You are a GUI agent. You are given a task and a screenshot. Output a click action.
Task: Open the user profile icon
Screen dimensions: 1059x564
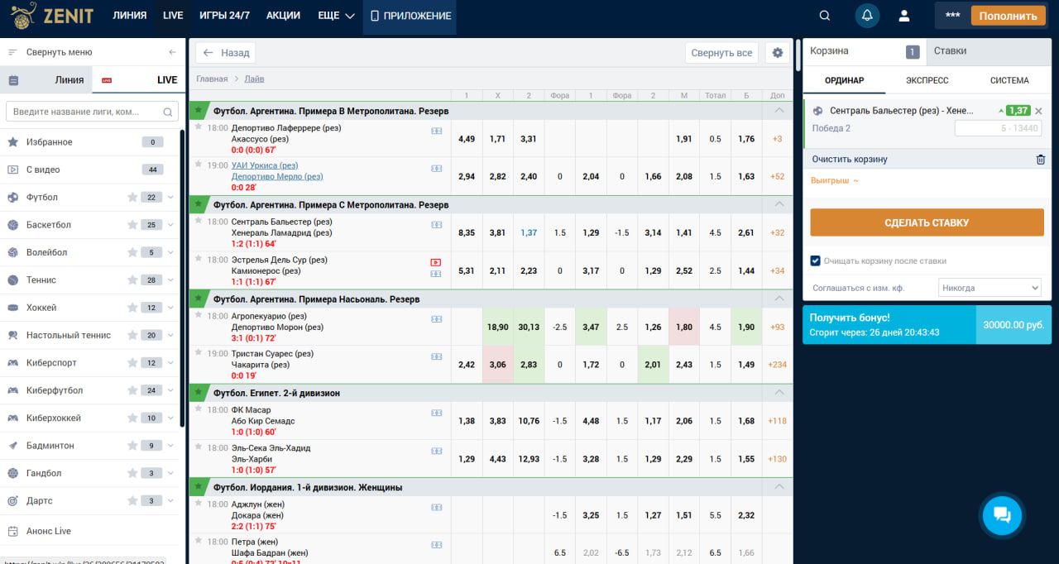point(904,16)
